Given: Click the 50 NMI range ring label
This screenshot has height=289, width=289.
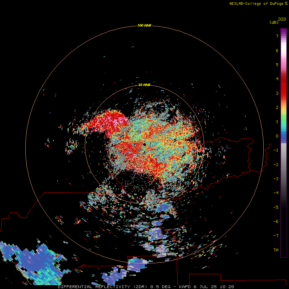Looking at the screenshot, I should [144, 85].
